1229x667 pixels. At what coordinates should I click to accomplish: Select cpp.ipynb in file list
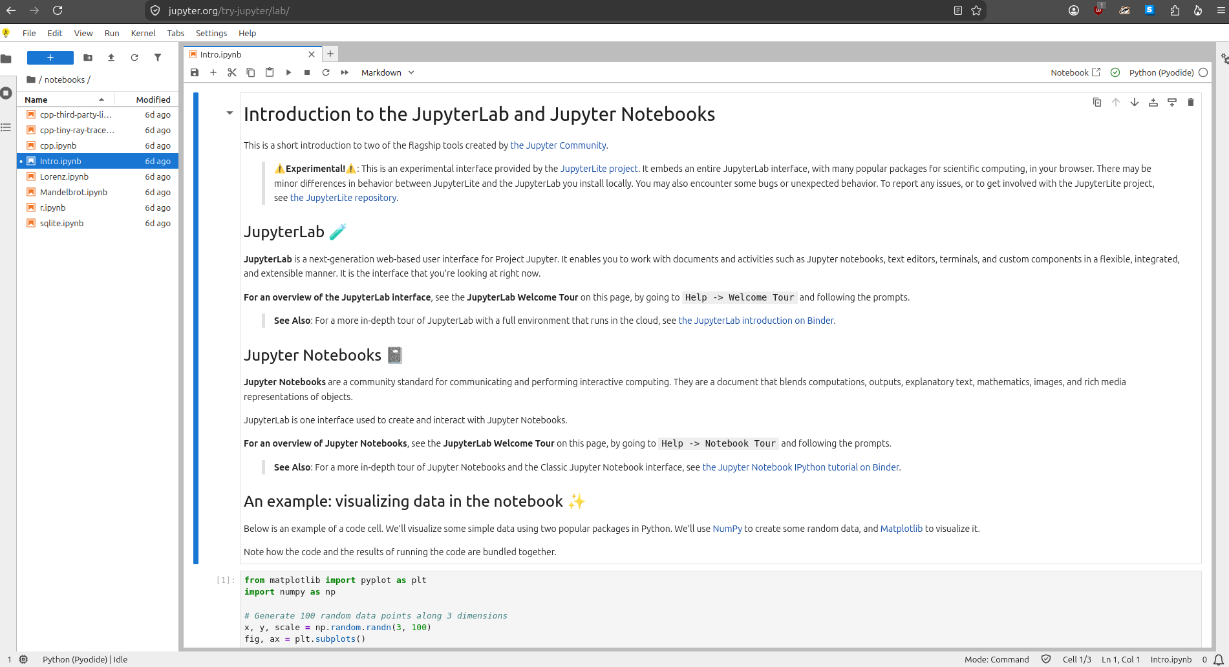pyautogui.click(x=98, y=145)
